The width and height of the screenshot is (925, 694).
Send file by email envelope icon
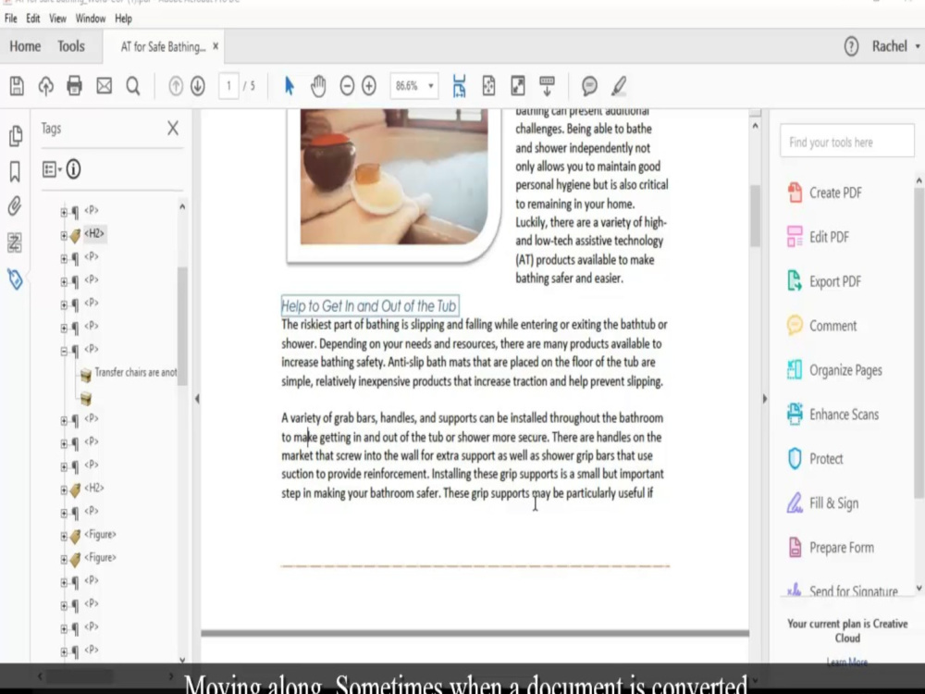[104, 86]
